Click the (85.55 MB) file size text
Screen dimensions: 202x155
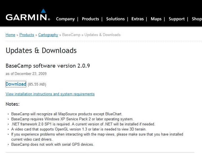tap(37, 84)
